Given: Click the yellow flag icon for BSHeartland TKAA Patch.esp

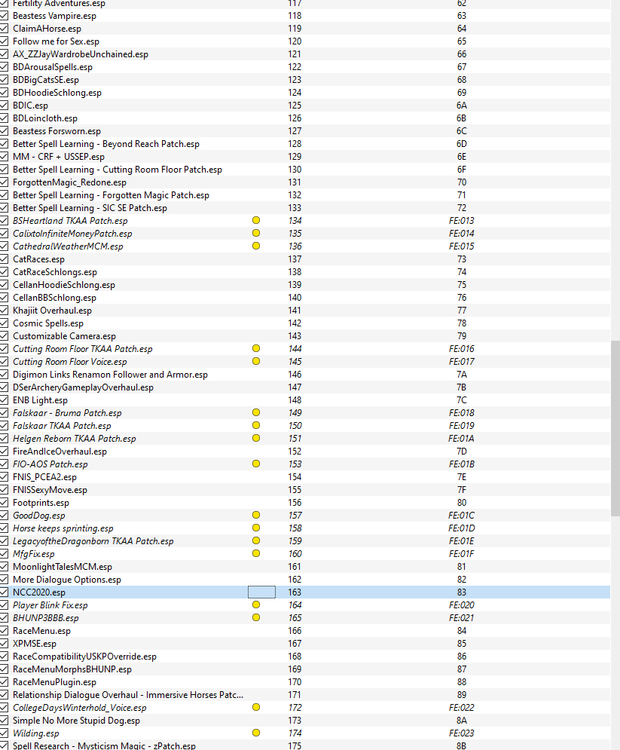Looking at the screenshot, I should pyautogui.click(x=256, y=221).
